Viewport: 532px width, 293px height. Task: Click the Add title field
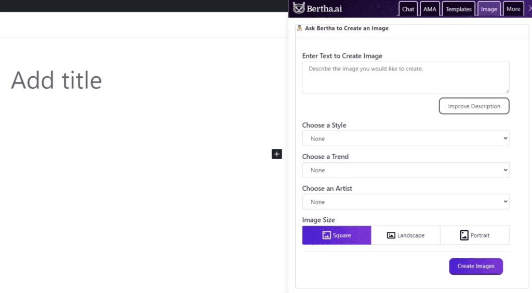(x=57, y=80)
